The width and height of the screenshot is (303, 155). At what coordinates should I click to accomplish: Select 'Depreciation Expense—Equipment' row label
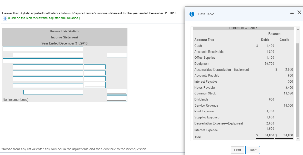point(219,123)
